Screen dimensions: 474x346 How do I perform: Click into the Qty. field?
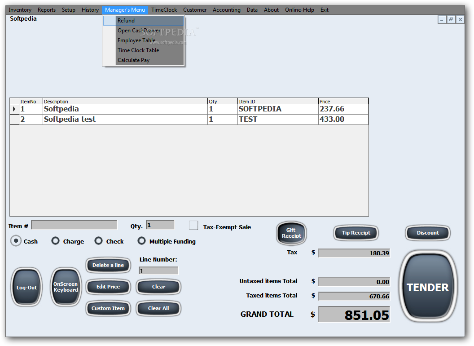(x=160, y=225)
